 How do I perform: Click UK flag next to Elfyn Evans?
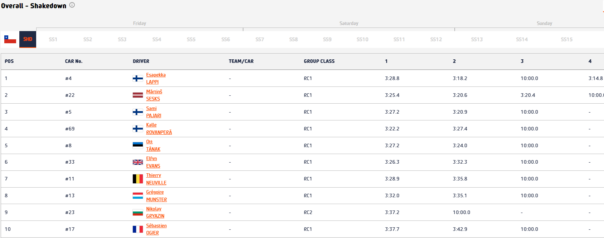pyautogui.click(x=138, y=162)
